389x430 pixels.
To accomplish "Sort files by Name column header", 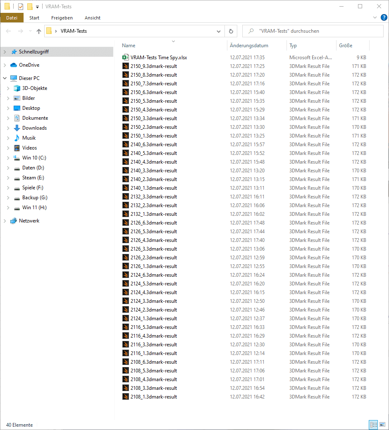I will (174, 46).
